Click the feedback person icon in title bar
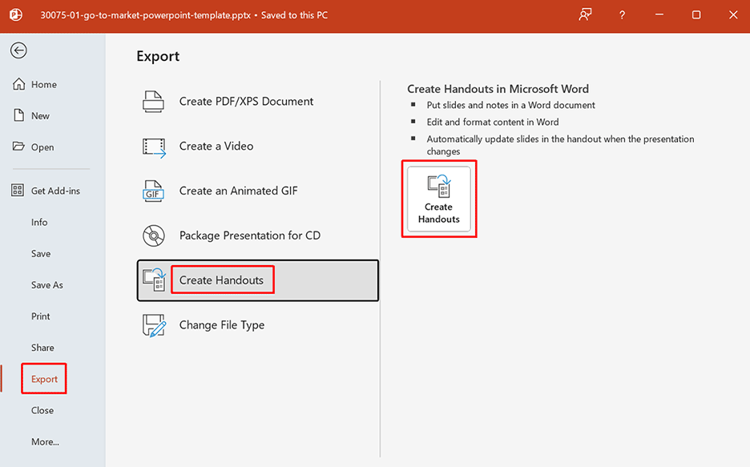This screenshot has width=750, height=467. coord(585,15)
